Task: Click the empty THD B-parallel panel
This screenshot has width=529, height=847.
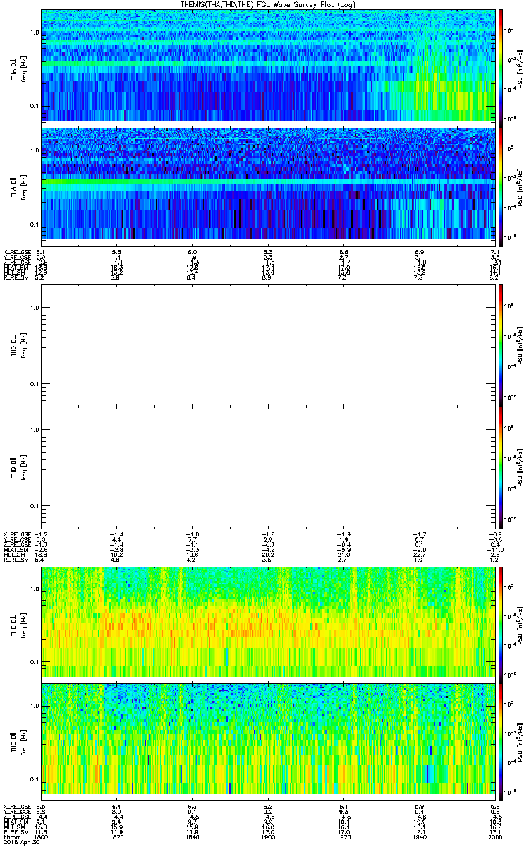Action: click(x=267, y=467)
